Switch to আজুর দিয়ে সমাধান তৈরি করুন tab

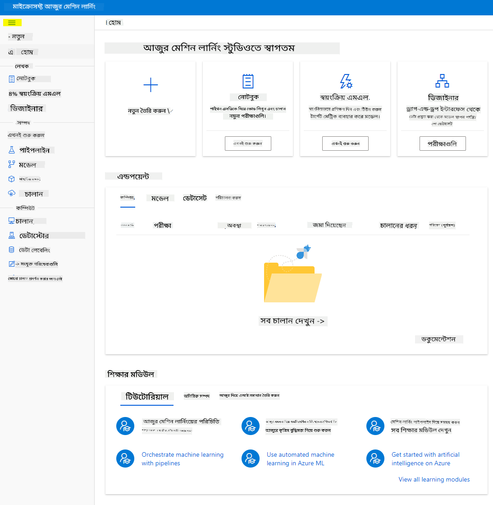[250, 395]
